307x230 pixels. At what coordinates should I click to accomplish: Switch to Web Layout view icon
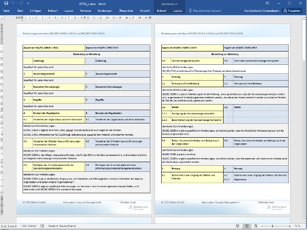click(256, 226)
